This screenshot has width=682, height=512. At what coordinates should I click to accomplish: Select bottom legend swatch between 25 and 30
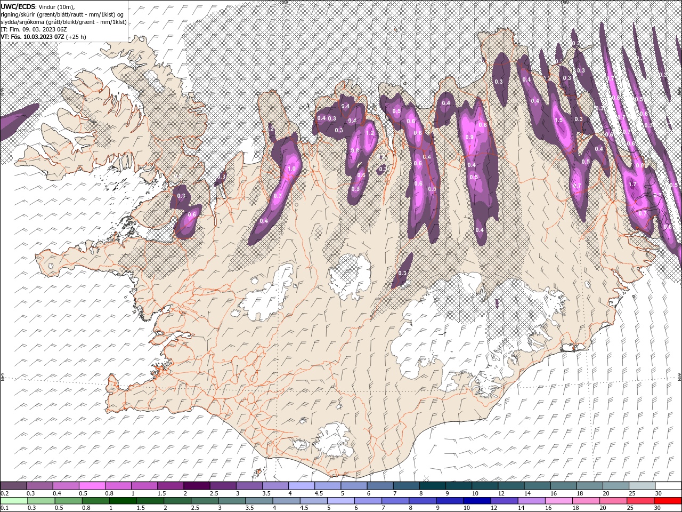640,500
